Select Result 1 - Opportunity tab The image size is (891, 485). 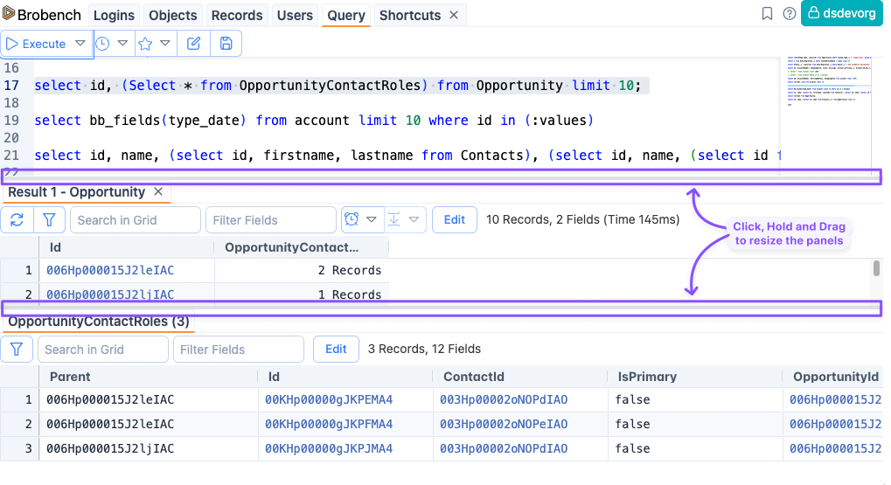(77, 192)
